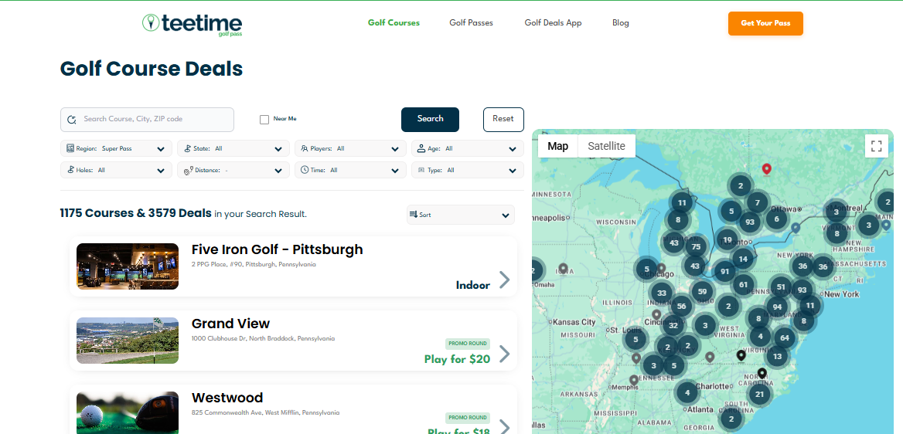Open Golf Passes menu item

(471, 23)
